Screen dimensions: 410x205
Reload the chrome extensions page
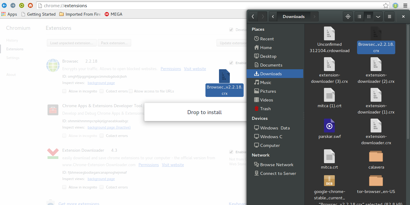(x=22, y=5)
